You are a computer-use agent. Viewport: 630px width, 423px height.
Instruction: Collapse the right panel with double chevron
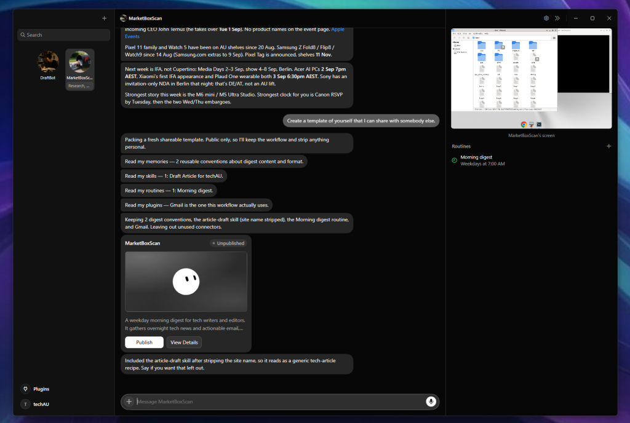(557, 18)
